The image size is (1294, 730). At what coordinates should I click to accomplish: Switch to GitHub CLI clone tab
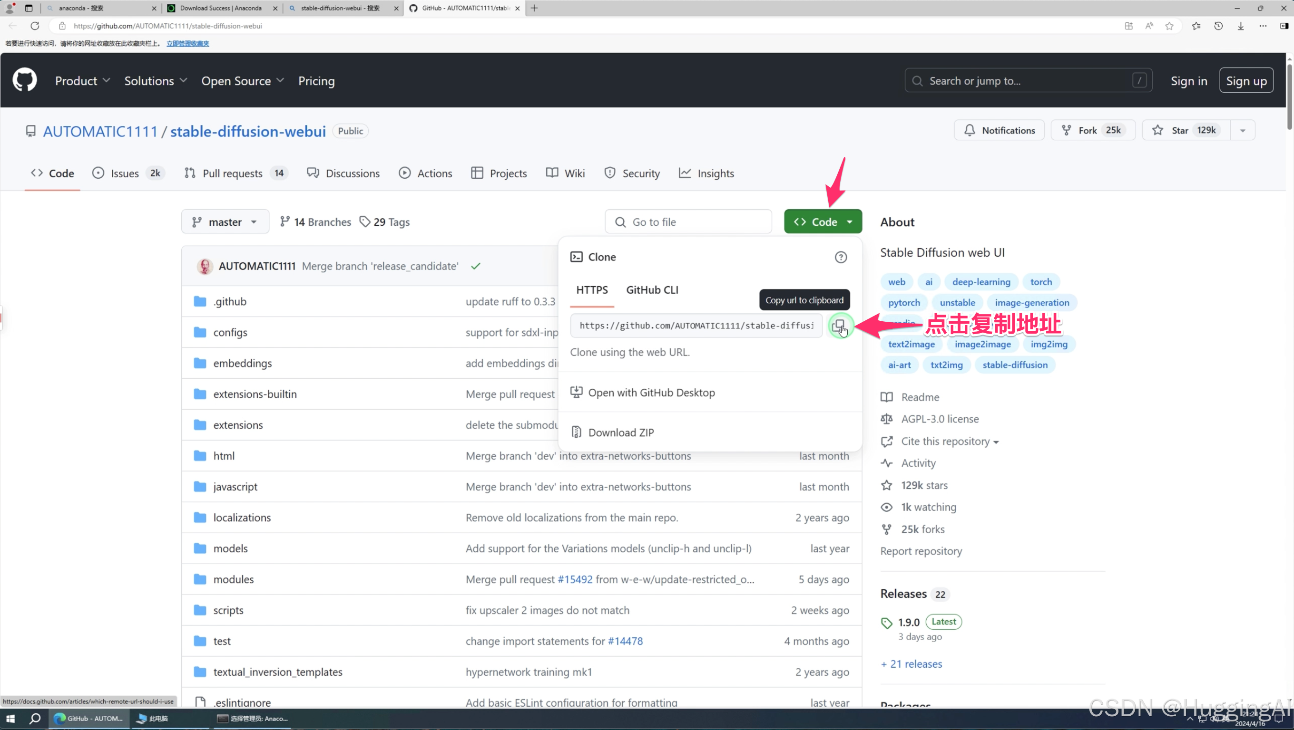coord(652,290)
